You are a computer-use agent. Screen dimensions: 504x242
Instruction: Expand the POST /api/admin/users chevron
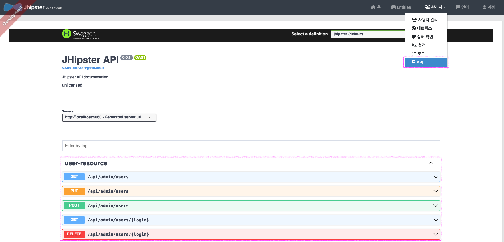pos(436,206)
